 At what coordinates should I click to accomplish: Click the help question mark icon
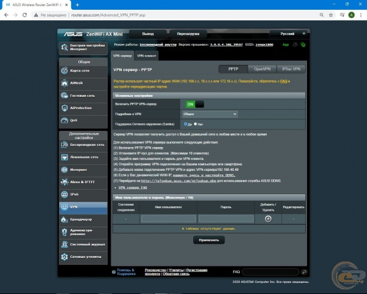(x=114, y=272)
